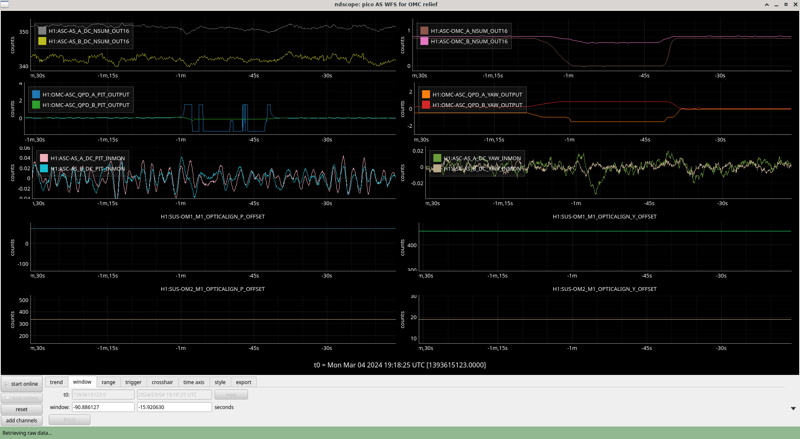Collapse the control panel with the down arrow

click(x=793, y=409)
